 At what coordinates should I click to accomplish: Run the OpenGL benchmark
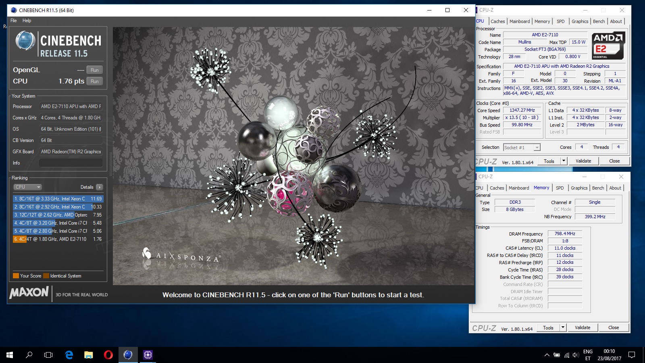click(x=95, y=70)
